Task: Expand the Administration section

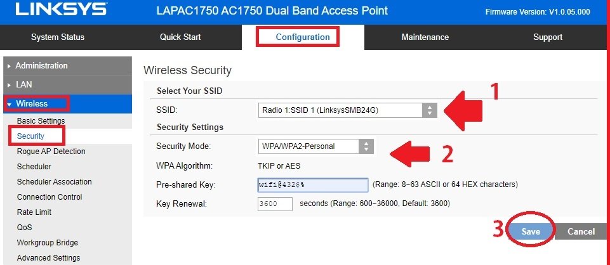Action: point(41,66)
